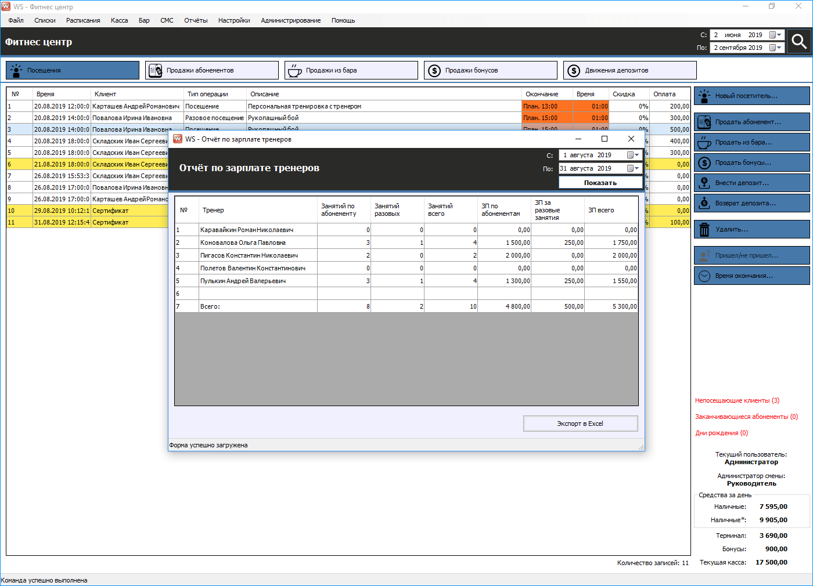Viewport: 813px width, 586px height.
Task: Click the coffee cup sell from bar icon
Action: pyautogui.click(x=704, y=142)
